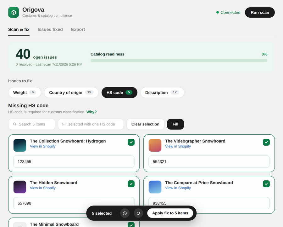View The Videographer Snowboard in Shopify
The height and width of the screenshot is (227, 283).
pyautogui.click(x=178, y=146)
